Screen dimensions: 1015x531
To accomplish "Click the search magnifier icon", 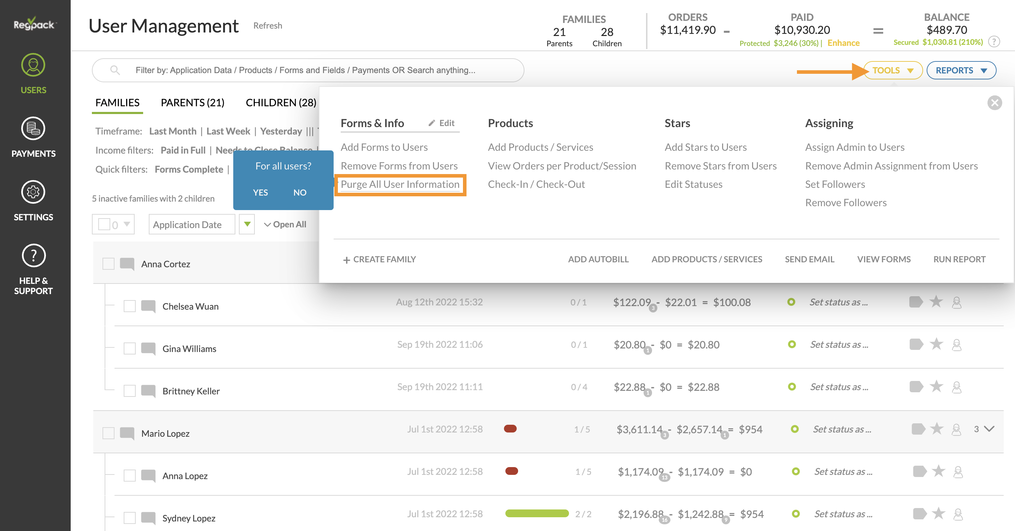I will [x=115, y=70].
